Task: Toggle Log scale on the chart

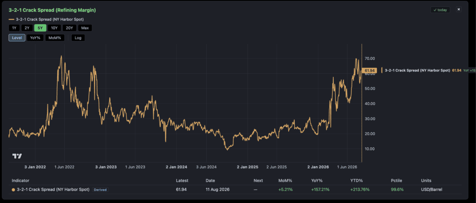Action: point(78,38)
